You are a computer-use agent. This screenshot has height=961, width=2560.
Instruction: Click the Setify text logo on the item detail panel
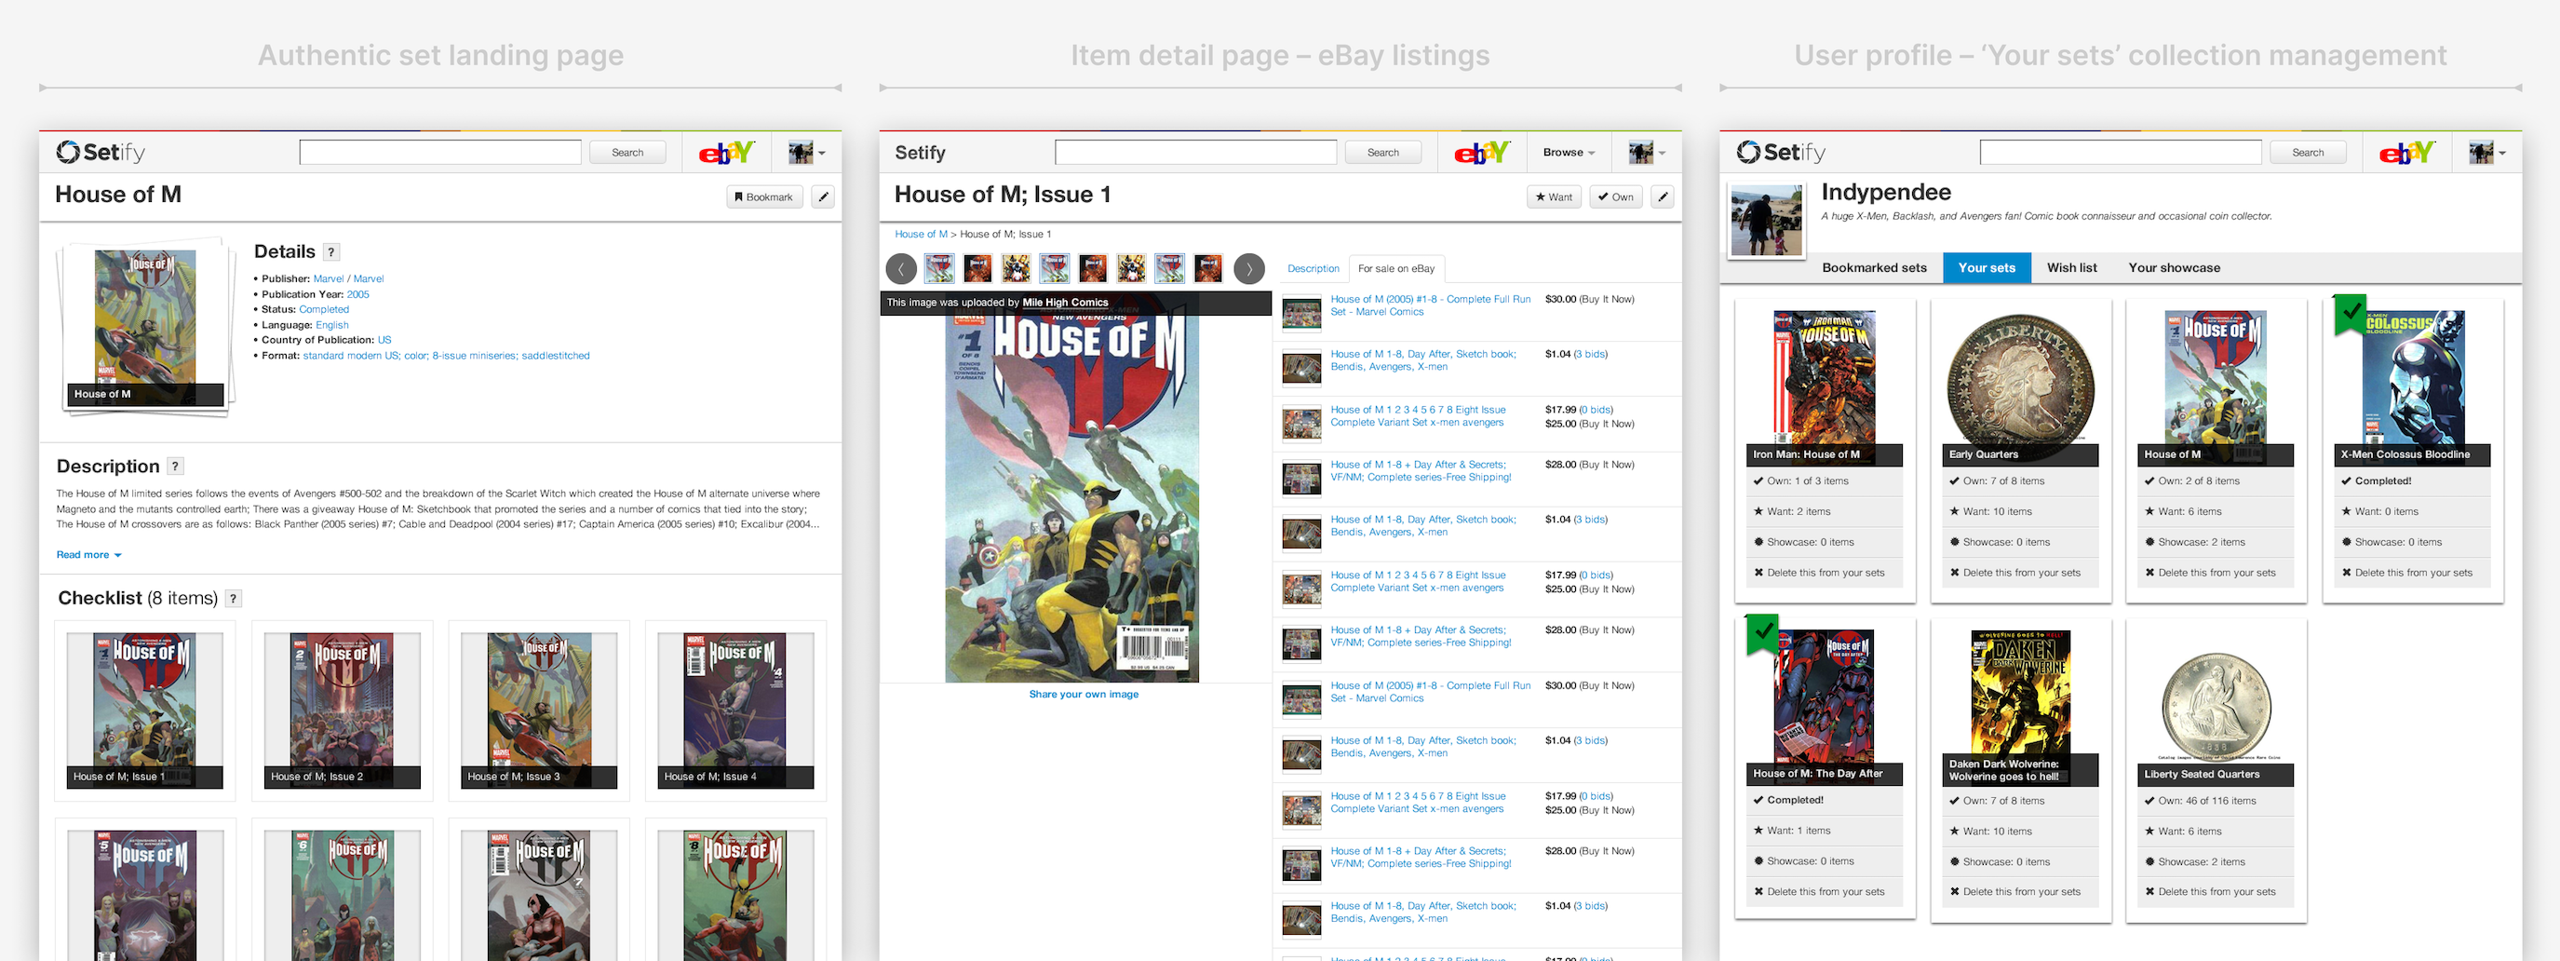[x=921, y=152]
